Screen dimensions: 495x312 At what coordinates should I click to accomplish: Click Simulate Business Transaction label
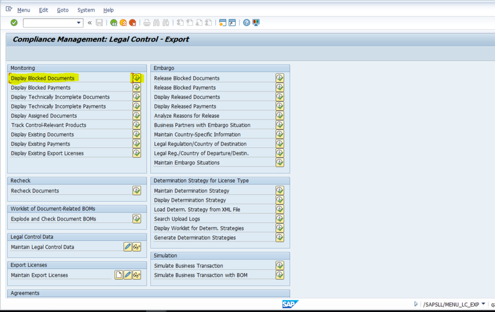189,266
